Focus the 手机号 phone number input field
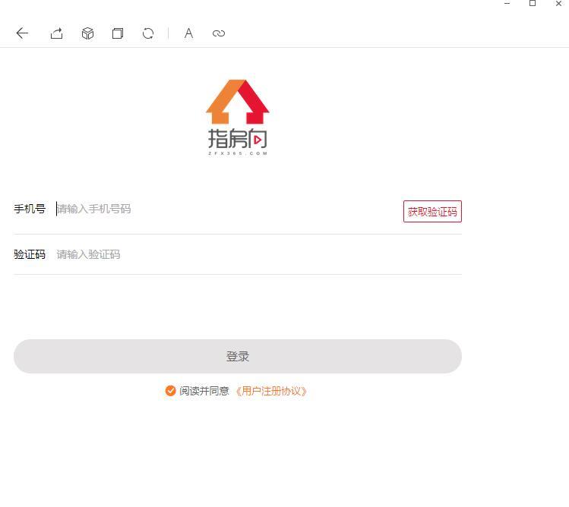 228,209
